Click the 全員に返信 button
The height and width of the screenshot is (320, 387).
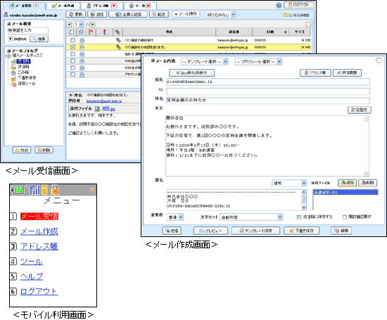[x=128, y=14]
